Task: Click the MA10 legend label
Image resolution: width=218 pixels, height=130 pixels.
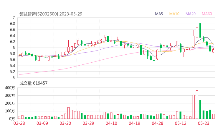Action: [x=174, y=14]
